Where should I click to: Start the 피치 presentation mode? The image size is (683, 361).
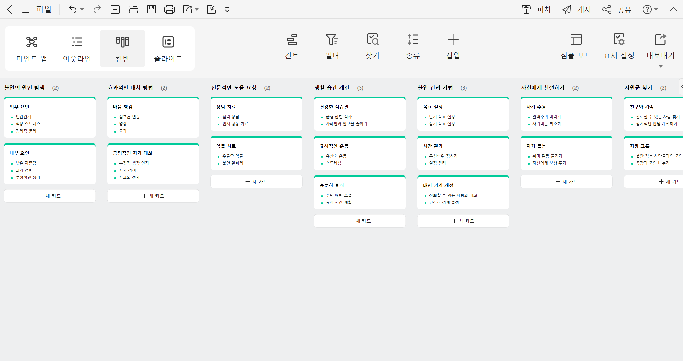tap(536, 9)
